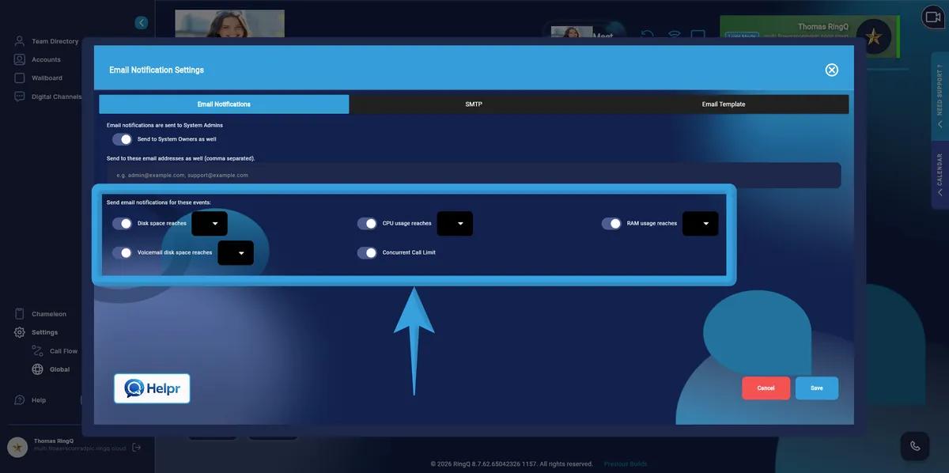The image size is (949, 473).
Task: Select Accounts menu label
Action: click(x=46, y=59)
